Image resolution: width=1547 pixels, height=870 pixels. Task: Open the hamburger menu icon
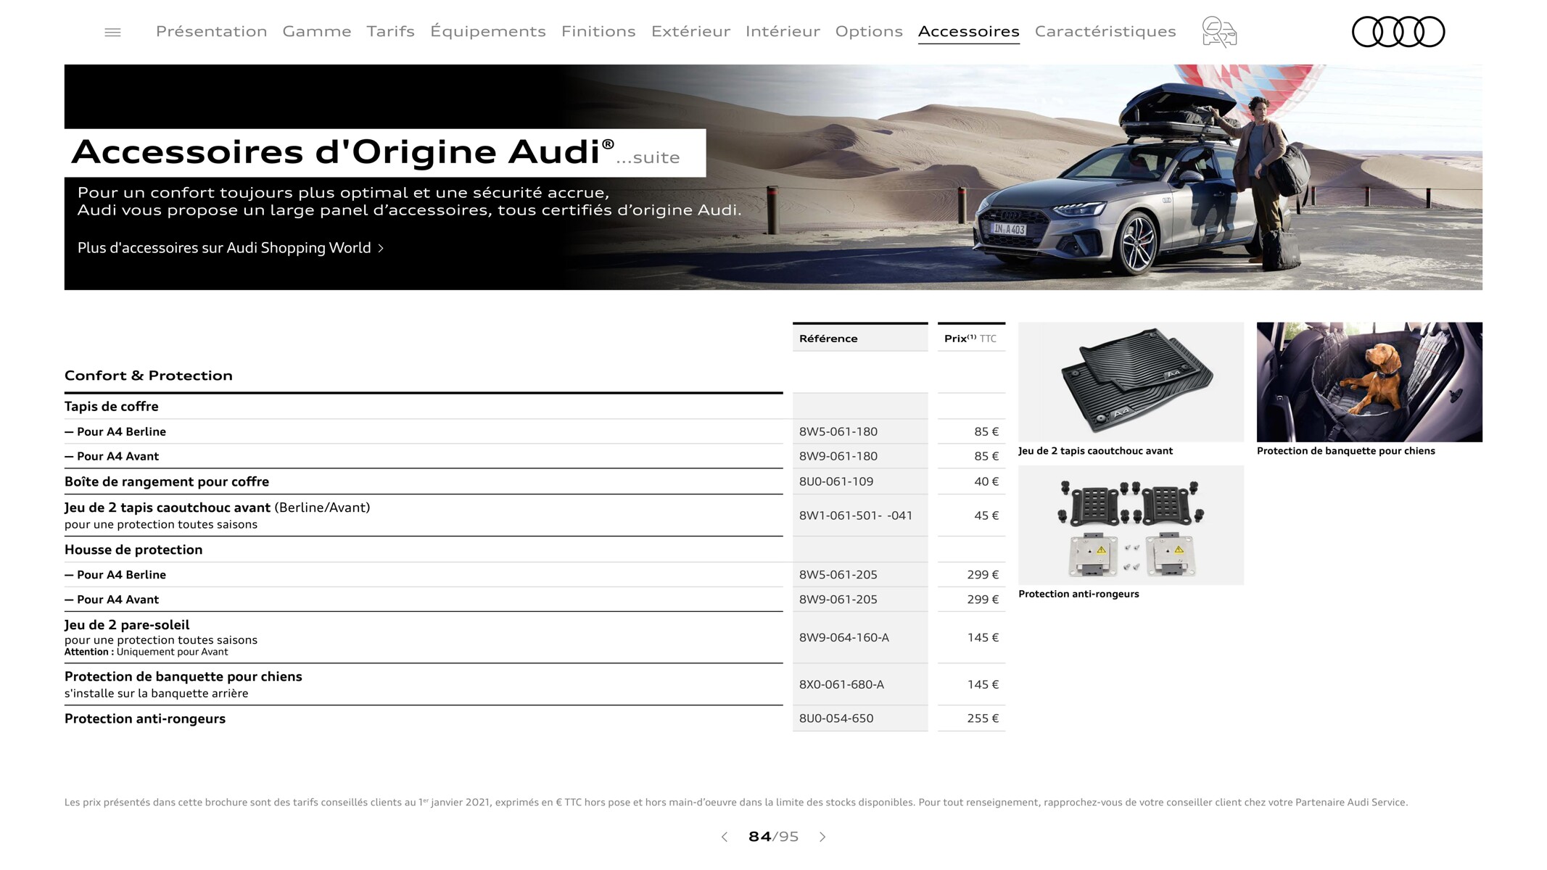click(112, 32)
